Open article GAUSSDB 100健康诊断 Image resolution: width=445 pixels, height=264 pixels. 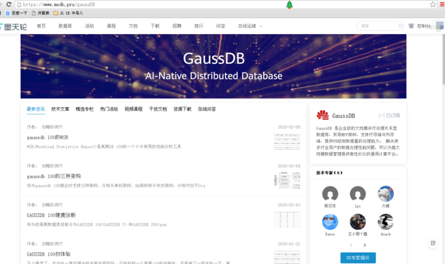(x=51, y=215)
